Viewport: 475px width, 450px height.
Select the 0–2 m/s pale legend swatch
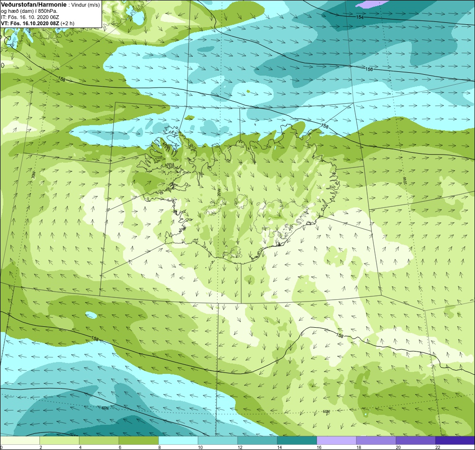point(20,440)
